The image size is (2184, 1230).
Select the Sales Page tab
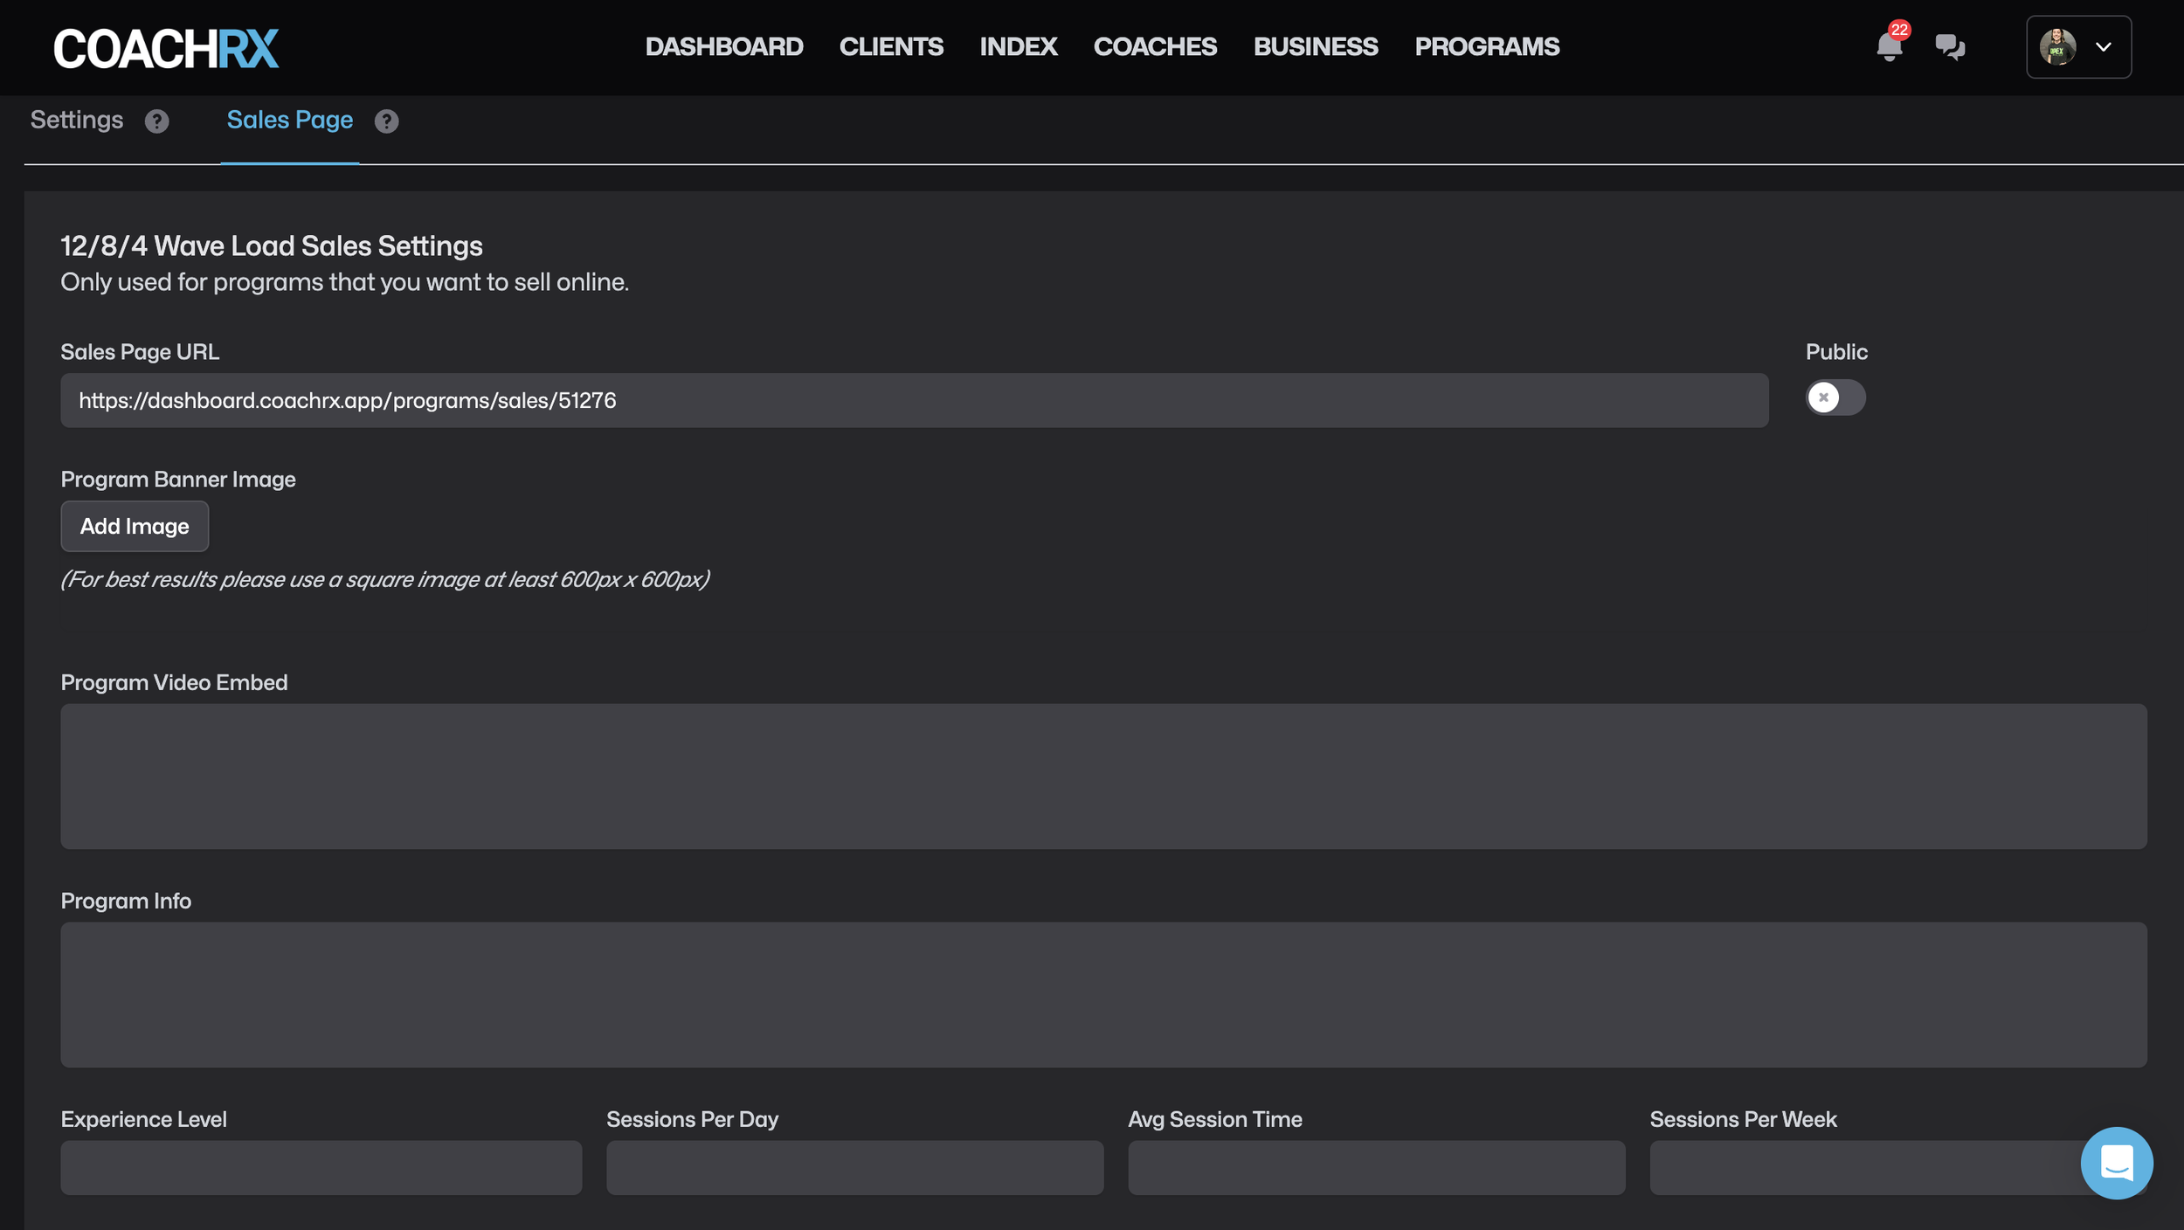[x=289, y=121]
